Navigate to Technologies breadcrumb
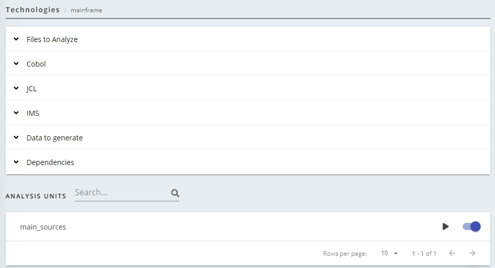Screen dimensions: 495x268 (33, 10)
